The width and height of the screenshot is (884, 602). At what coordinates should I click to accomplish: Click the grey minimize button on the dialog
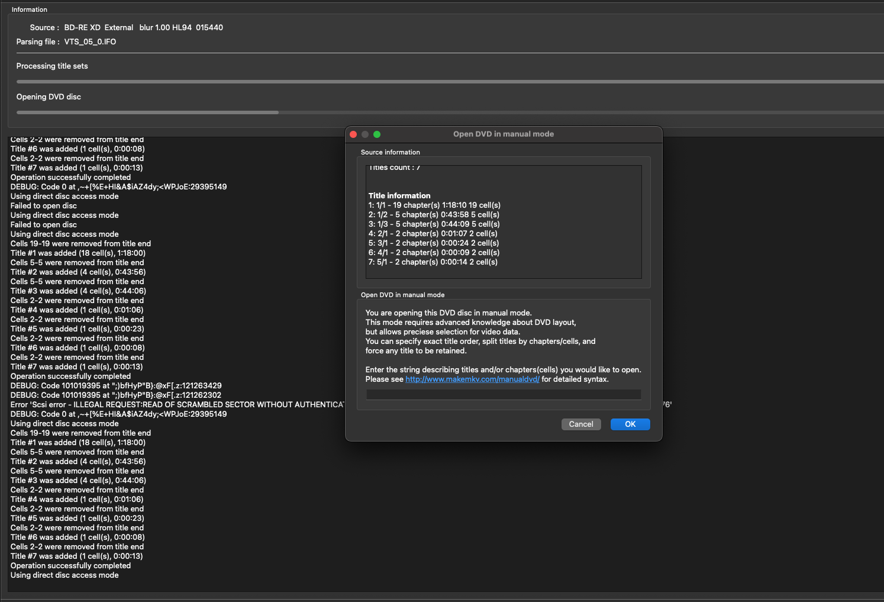pyautogui.click(x=365, y=134)
